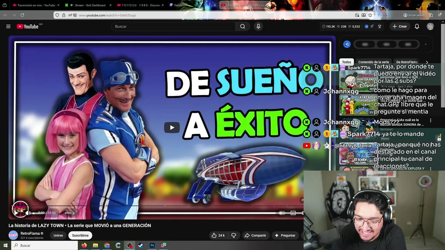Click the blue IQ extension icon
Viewport: 445px width, 250px height.
[347, 44]
